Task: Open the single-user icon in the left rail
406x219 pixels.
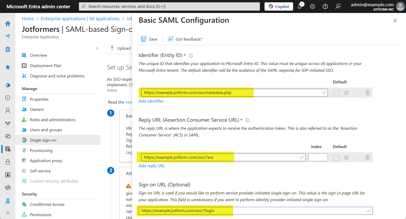Action: [x=8, y=111]
